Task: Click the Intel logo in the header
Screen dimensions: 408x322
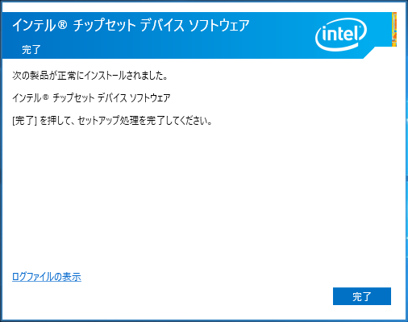Action: click(x=341, y=35)
